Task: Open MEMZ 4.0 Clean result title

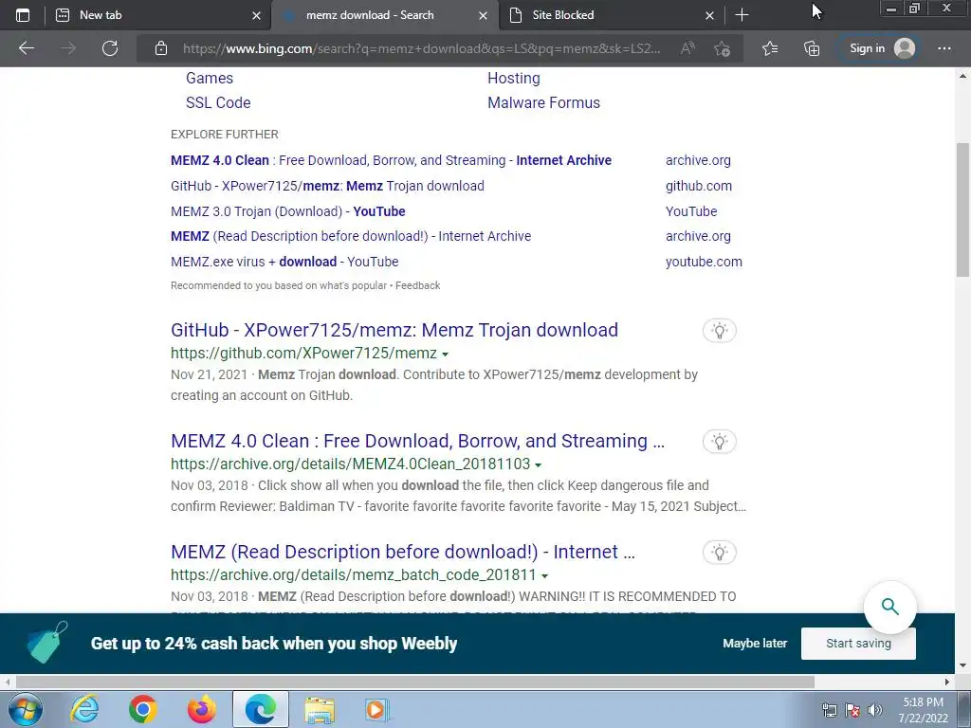Action: (417, 441)
